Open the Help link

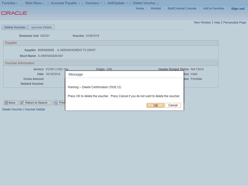tap(217, 22)
